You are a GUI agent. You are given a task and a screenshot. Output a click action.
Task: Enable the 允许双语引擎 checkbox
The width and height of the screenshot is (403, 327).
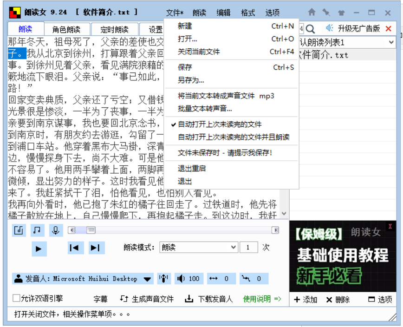pos(17,299)
